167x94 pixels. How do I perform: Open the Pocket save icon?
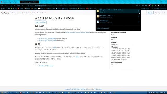(x=137, y=6)
